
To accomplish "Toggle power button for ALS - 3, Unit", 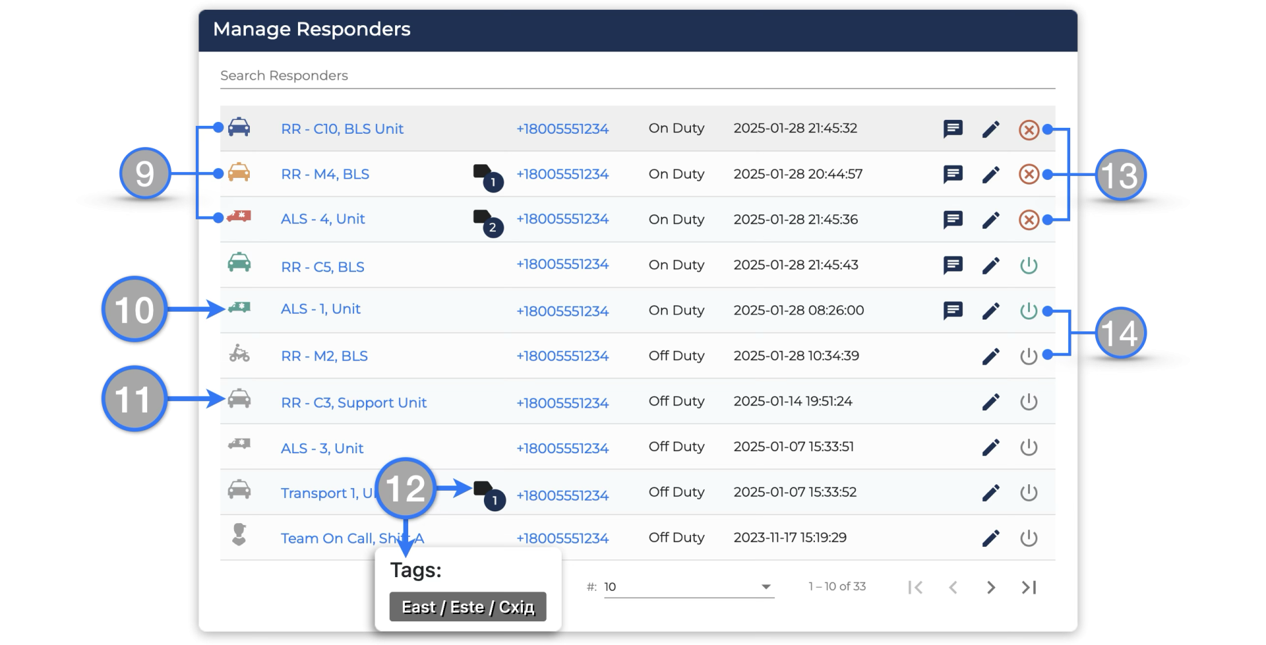I will (x=1029, y=447).
